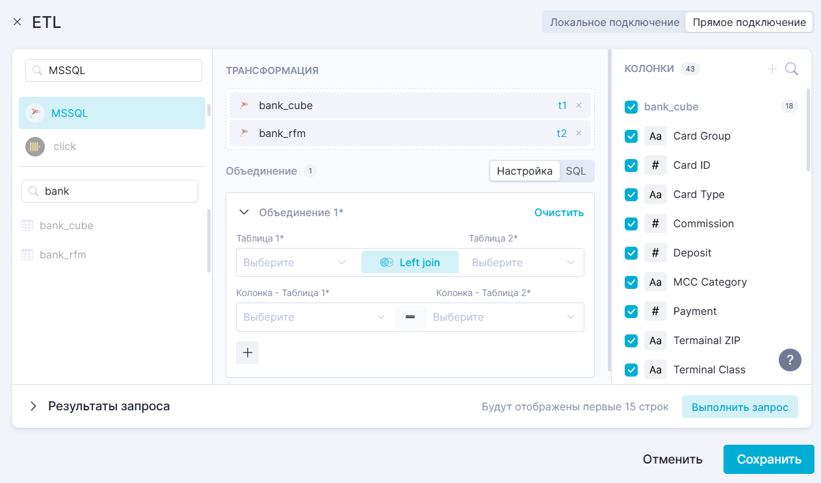Click the Сохранить button
This screenshot has height=483, width=821.
pos(768,460)
